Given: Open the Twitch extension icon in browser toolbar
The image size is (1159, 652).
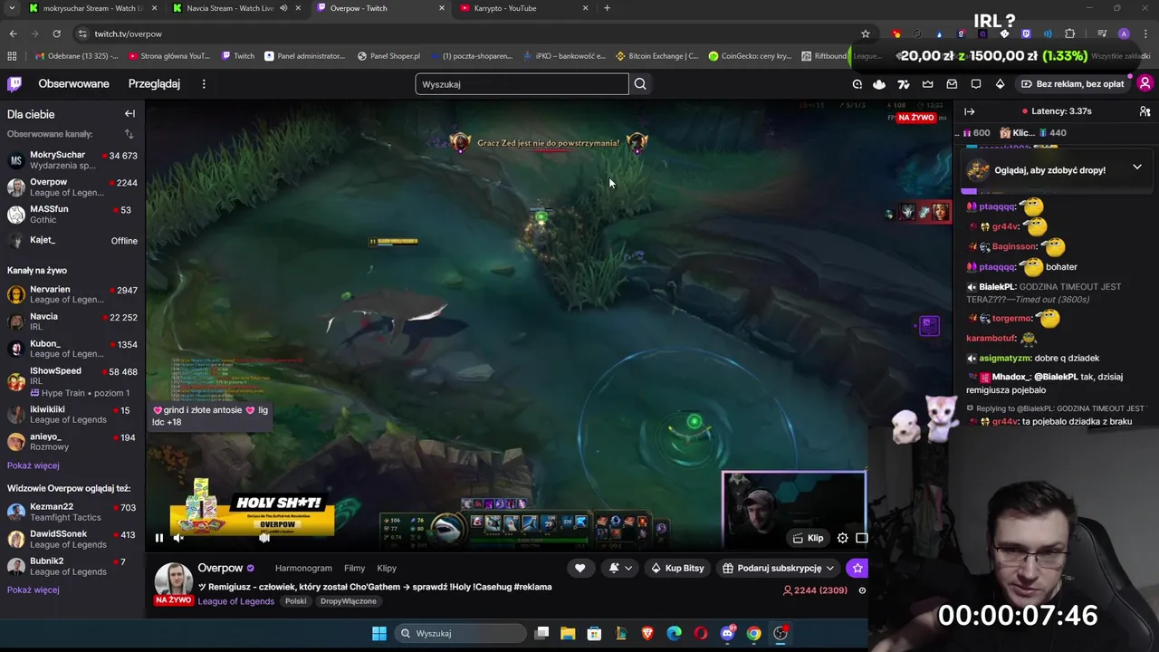Looking at the screenshot, I should 1026,34.
